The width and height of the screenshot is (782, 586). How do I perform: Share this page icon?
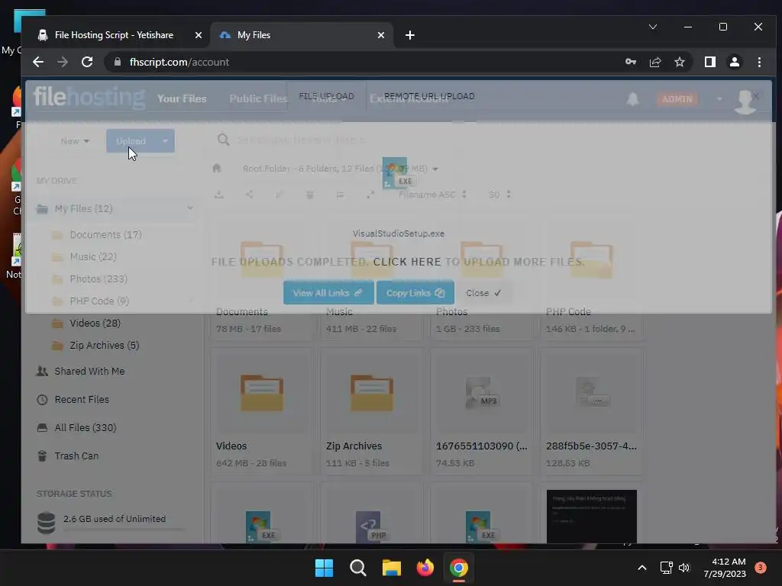[655, 62]
